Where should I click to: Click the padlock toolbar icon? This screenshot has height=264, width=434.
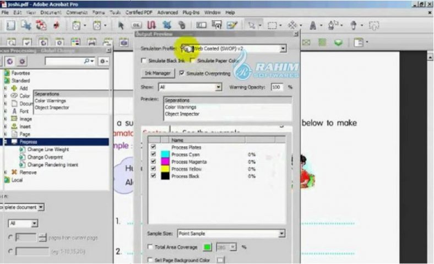[182, 25]
